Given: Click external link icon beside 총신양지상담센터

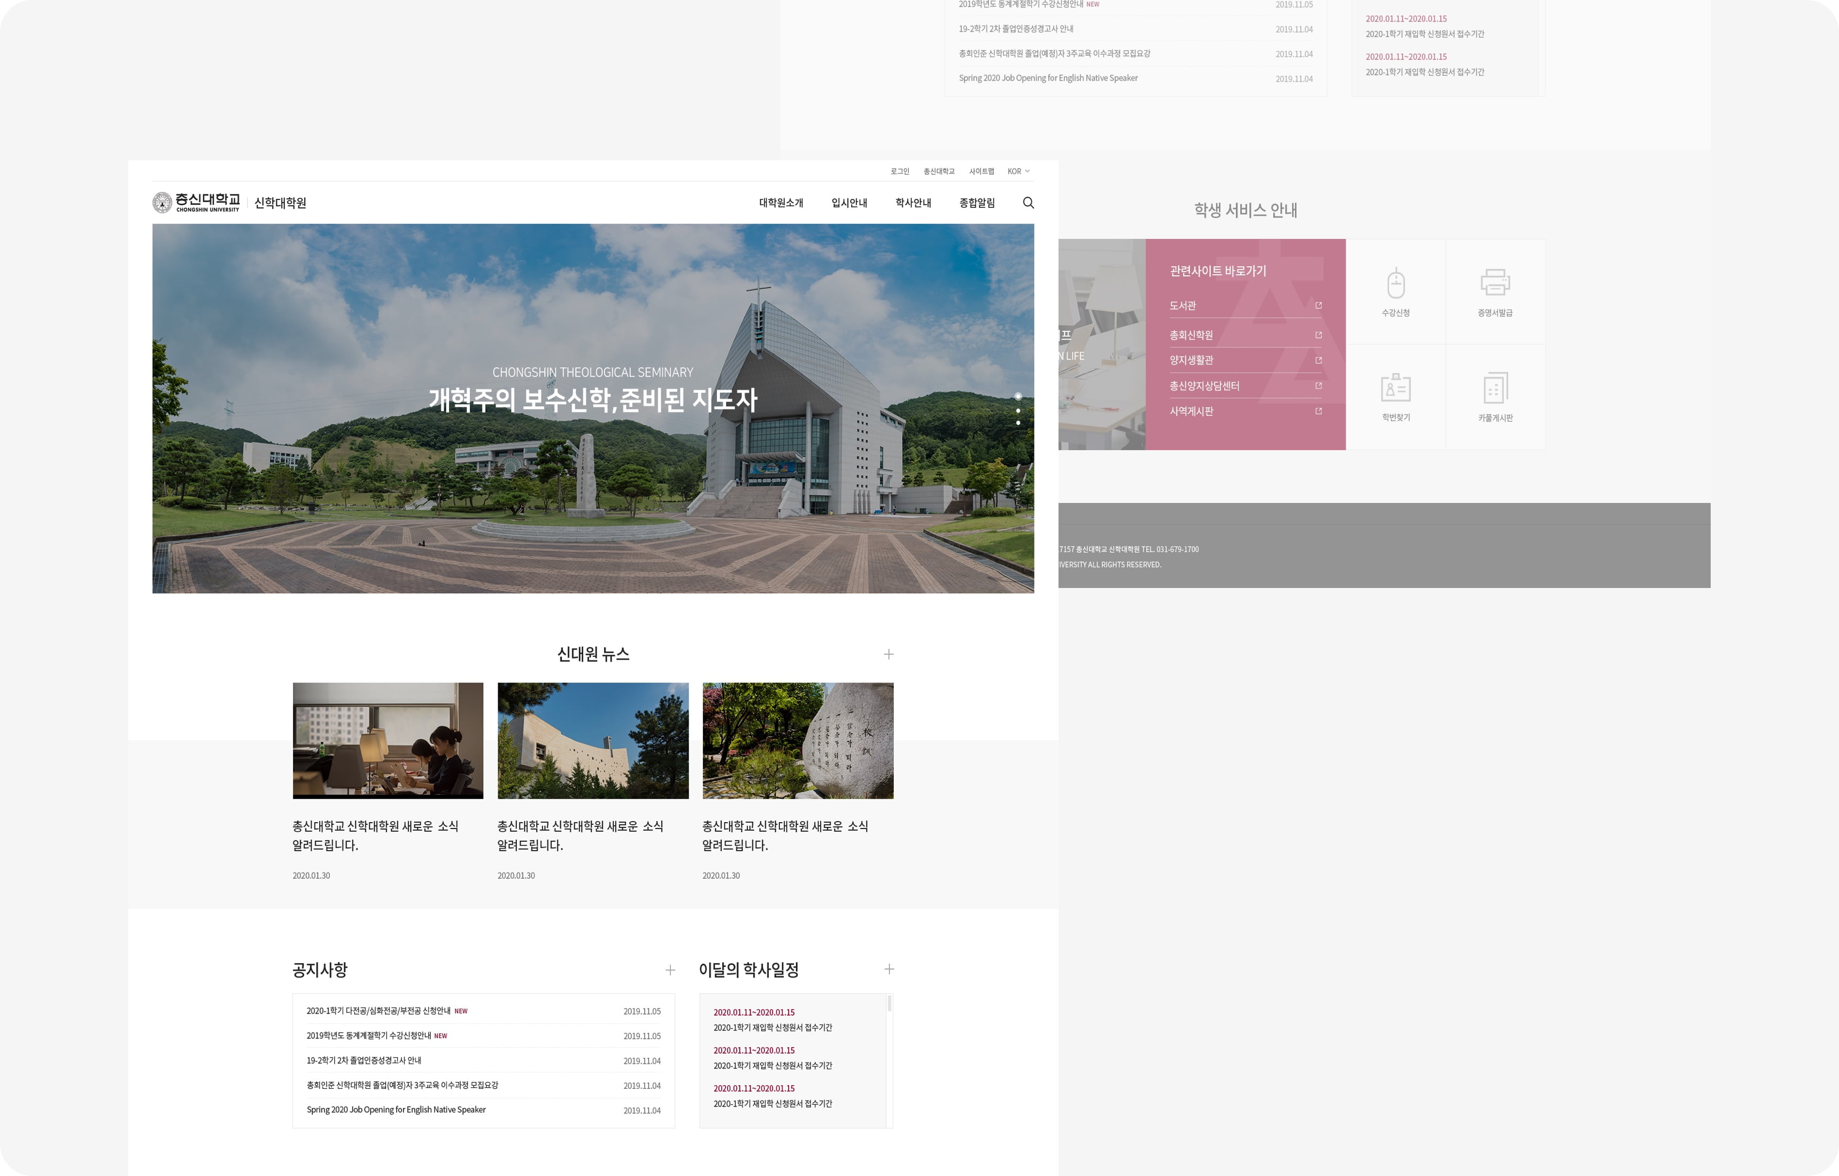Looking at the screenshot, I should [x=1318, y=385].
